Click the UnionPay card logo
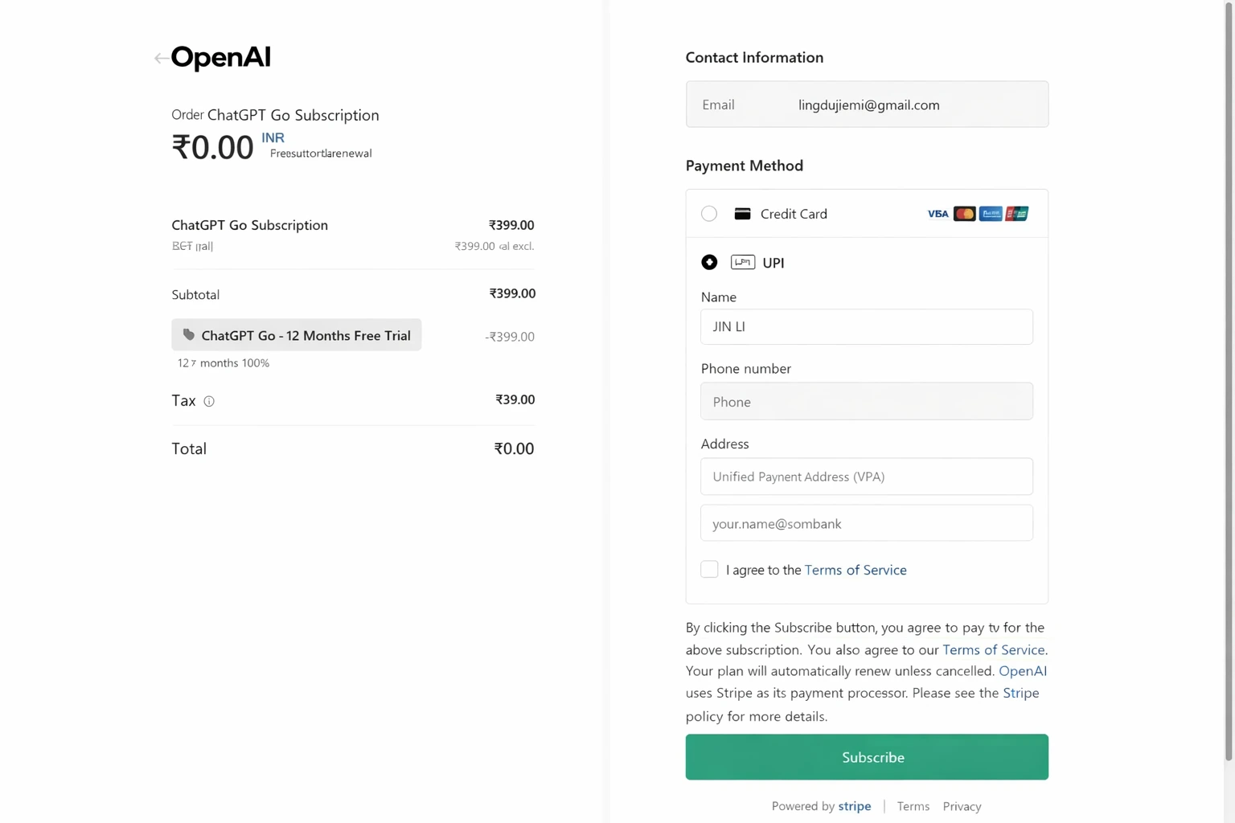The image size is (1235, 823). 1017,214
